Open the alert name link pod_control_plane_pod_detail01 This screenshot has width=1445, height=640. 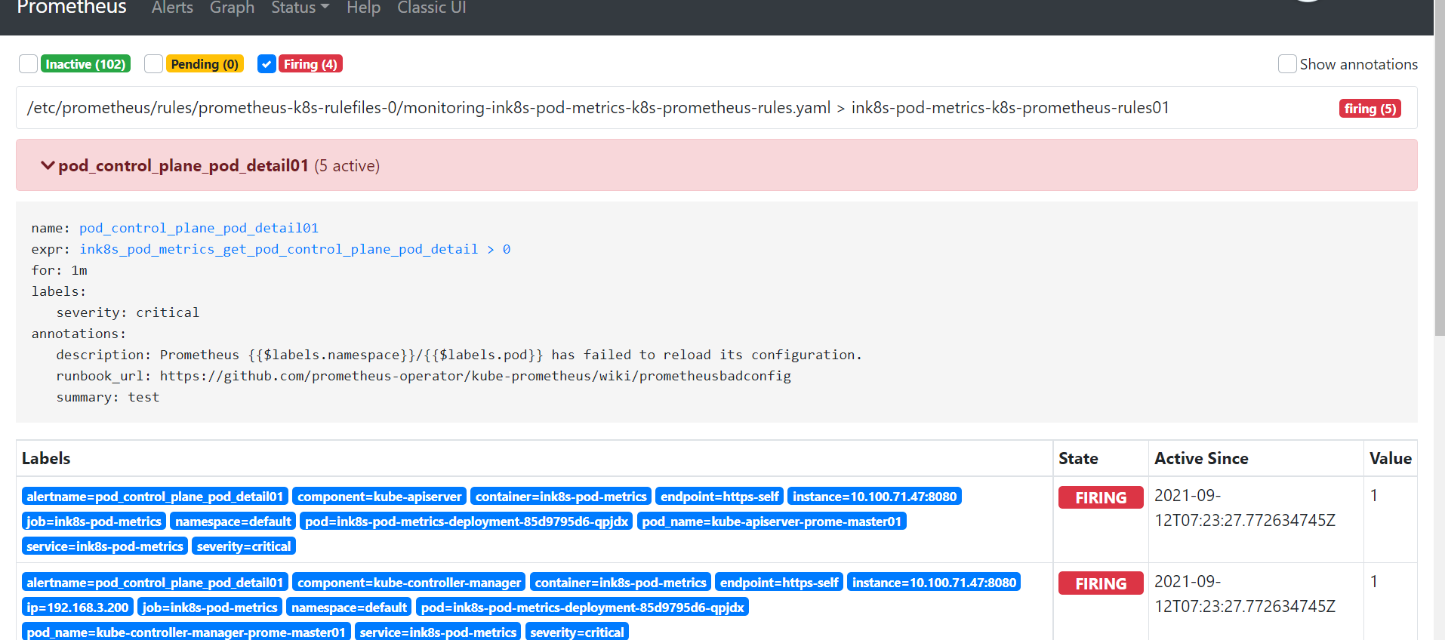pyautogui.click(x=199, y=228)
